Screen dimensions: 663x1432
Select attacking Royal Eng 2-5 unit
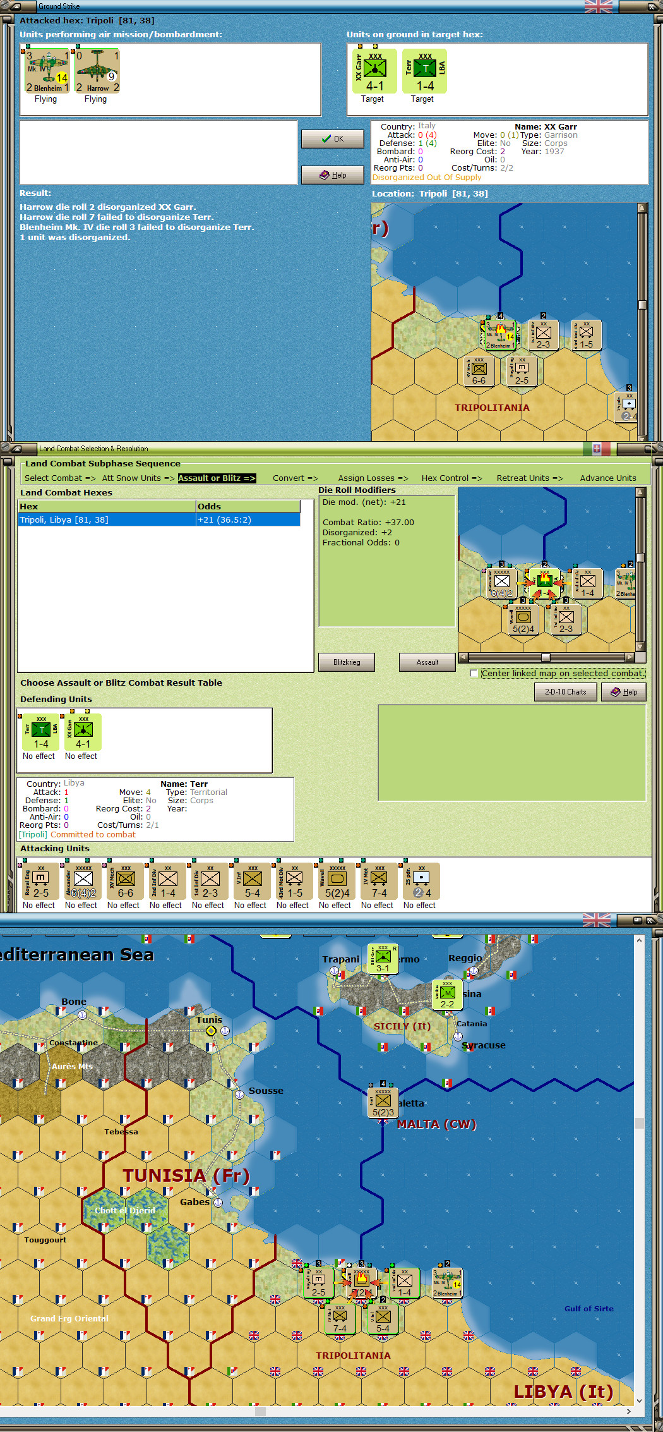(41, 881)
